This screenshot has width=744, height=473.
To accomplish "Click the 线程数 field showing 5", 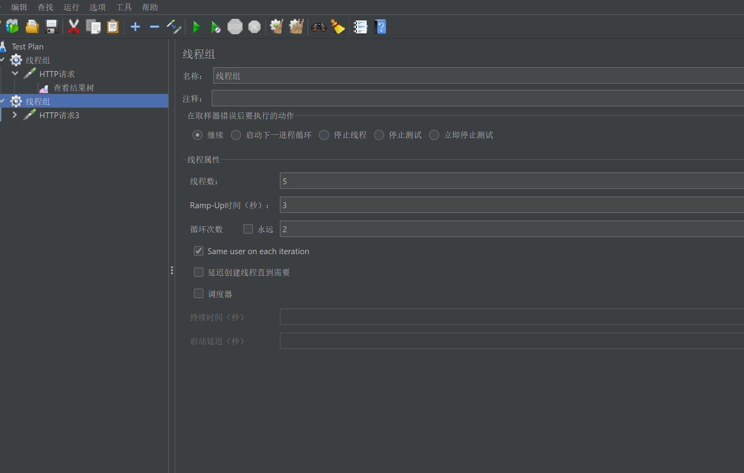I will click(512, 181).
